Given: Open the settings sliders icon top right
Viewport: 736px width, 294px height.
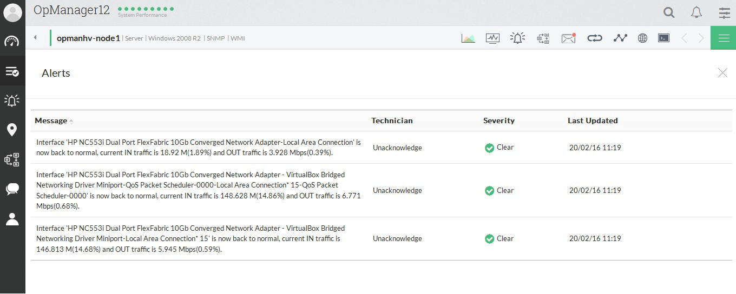Looking at the screenshot, I should coord(725,12).
